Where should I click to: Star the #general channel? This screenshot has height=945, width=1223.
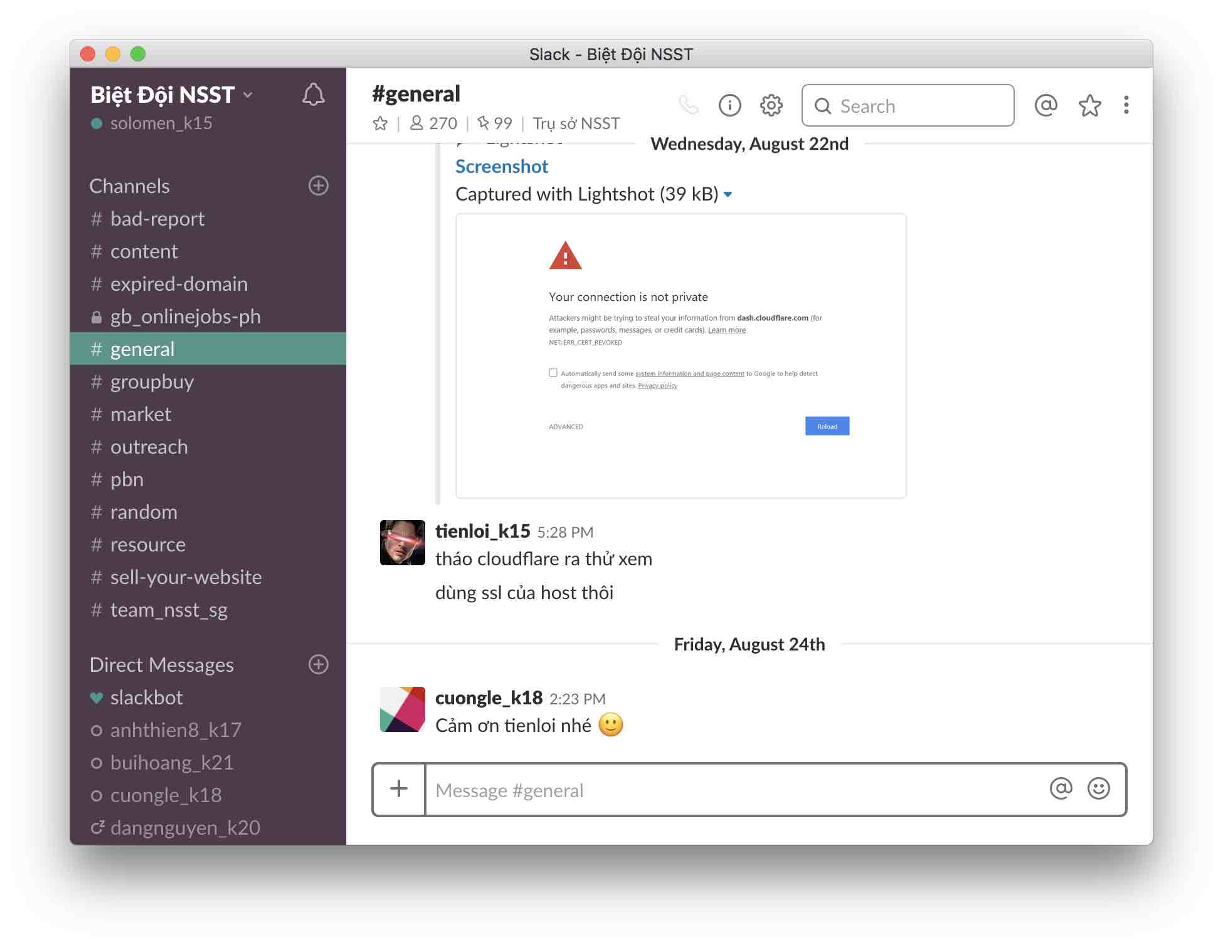tap(380, 123)
